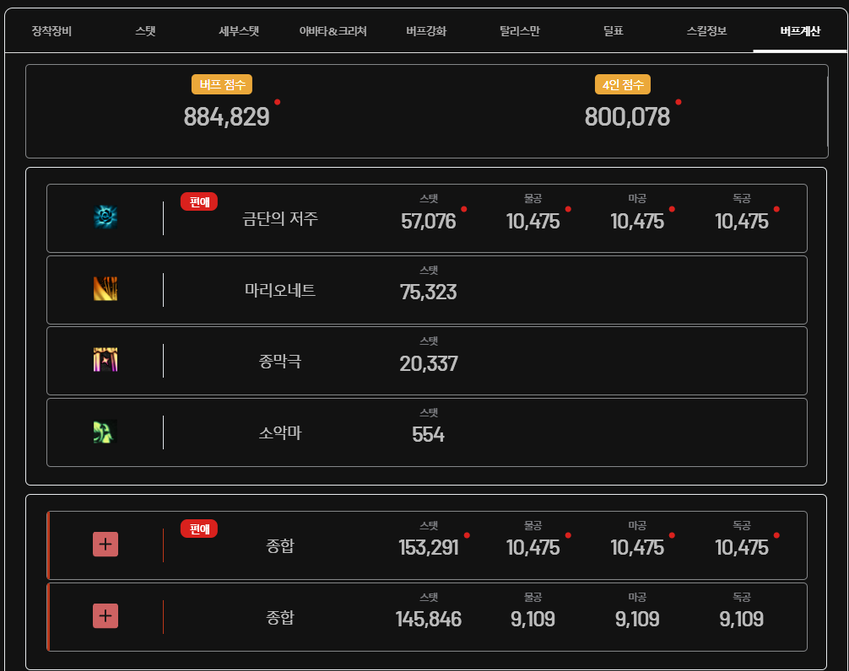Screen dimensions: 849x671
Task: Click the 마리오네트 skill icon
Action: pos(105,289)
